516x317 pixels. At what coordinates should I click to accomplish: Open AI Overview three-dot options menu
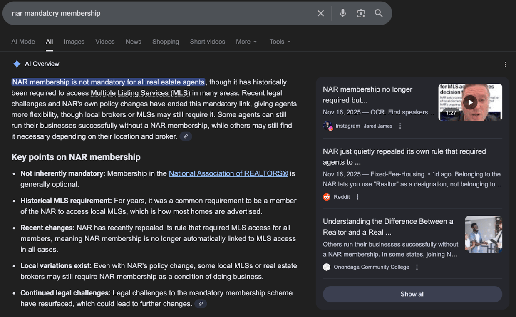pos(505,64)
